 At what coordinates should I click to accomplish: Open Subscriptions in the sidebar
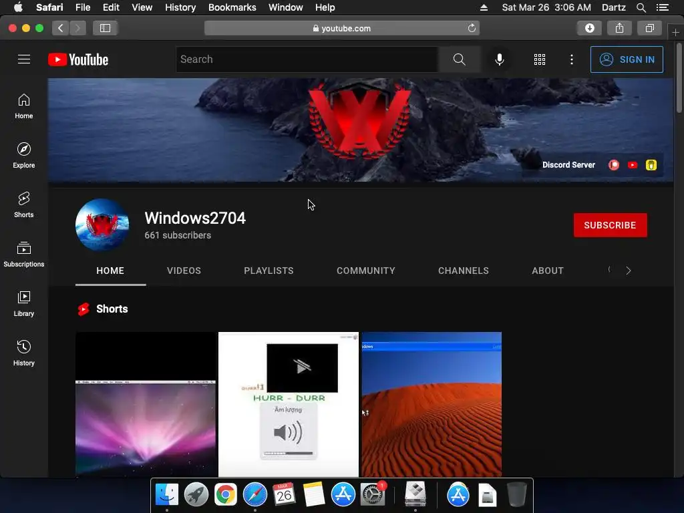(x=24, y=254)
